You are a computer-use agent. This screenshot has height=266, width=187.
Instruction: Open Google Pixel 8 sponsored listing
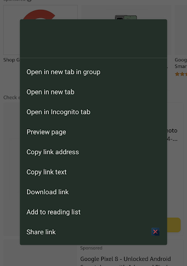(x=125, y=259)
